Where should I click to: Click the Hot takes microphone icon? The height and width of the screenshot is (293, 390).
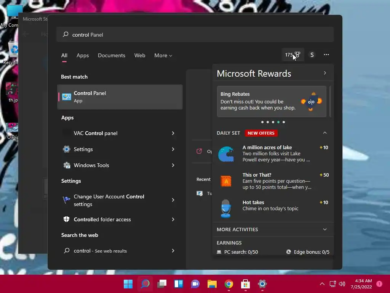point(226,209)
